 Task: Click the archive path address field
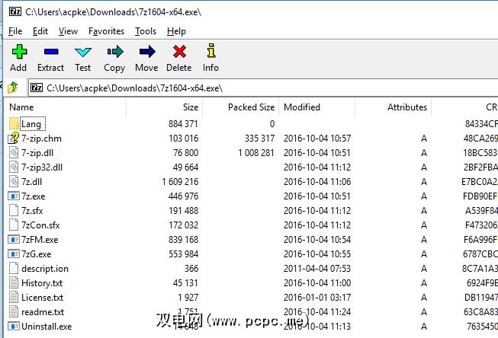pos(264,88)
